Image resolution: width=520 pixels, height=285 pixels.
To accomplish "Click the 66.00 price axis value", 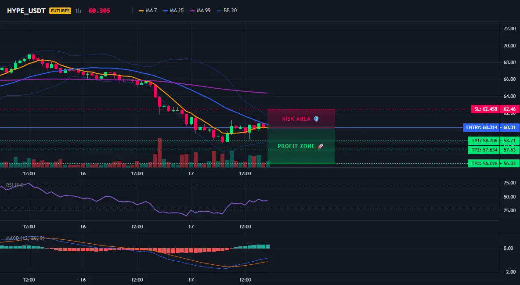I will pos(509,79).
